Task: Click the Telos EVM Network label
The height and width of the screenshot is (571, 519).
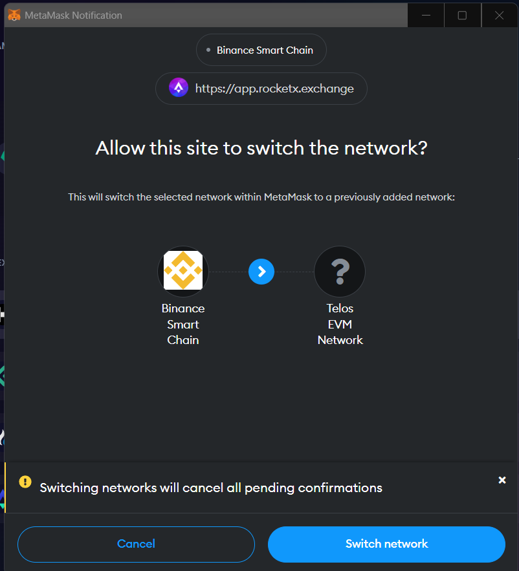Action: [x=340, y=324]
